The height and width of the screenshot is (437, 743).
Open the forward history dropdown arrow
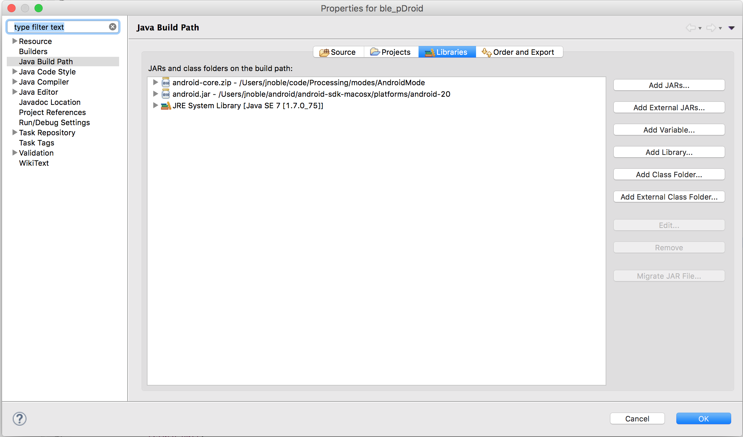[x=720, y=28]
